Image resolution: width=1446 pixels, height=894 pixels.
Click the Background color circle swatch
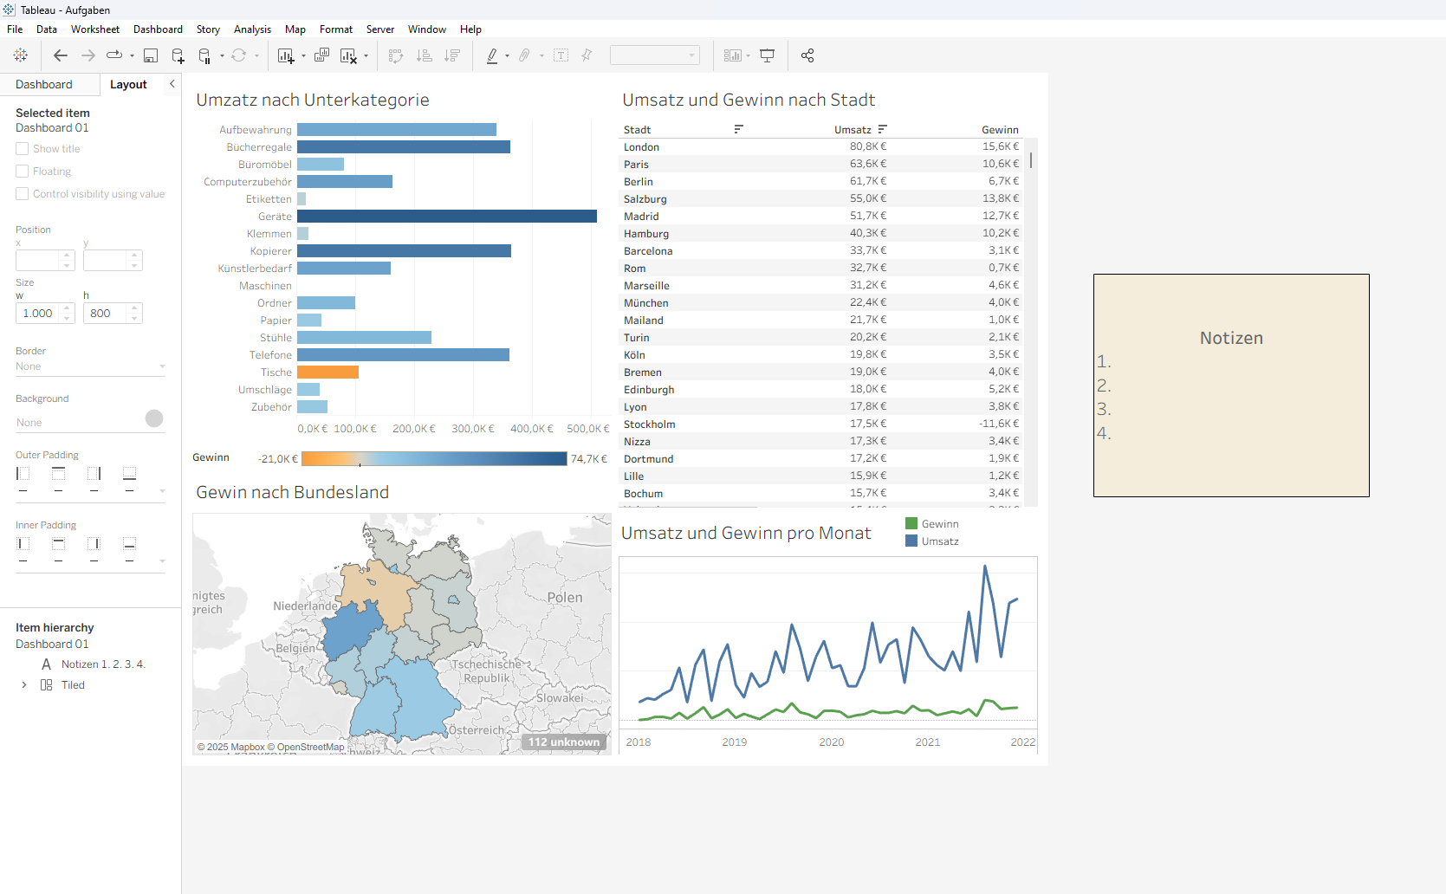(154, 419)
